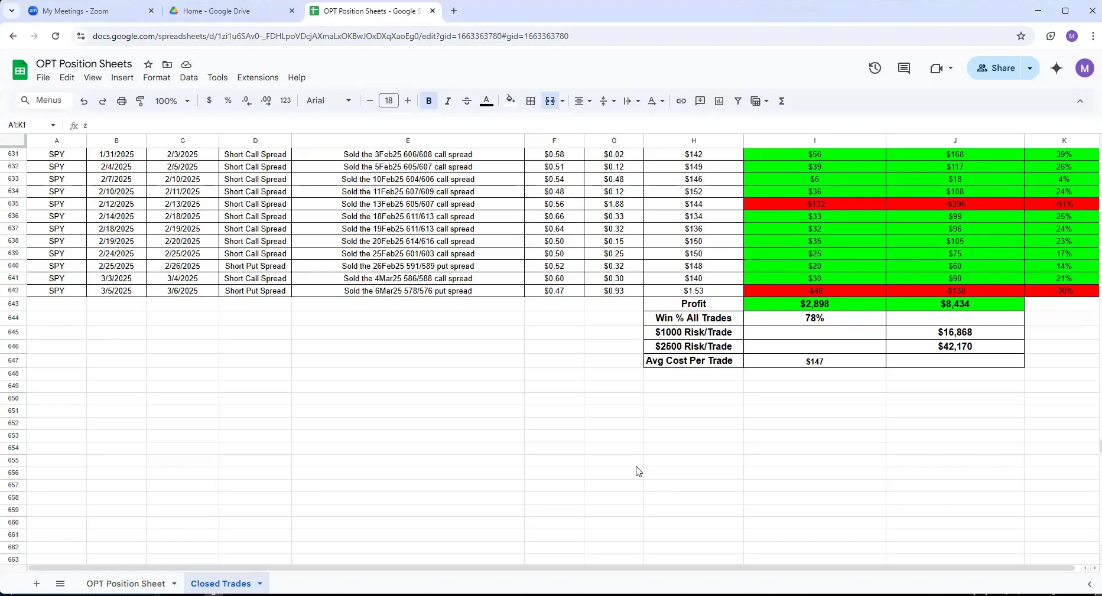Add a new sheet with plus
Screen dimensions: 1102x596
[37, 584]
